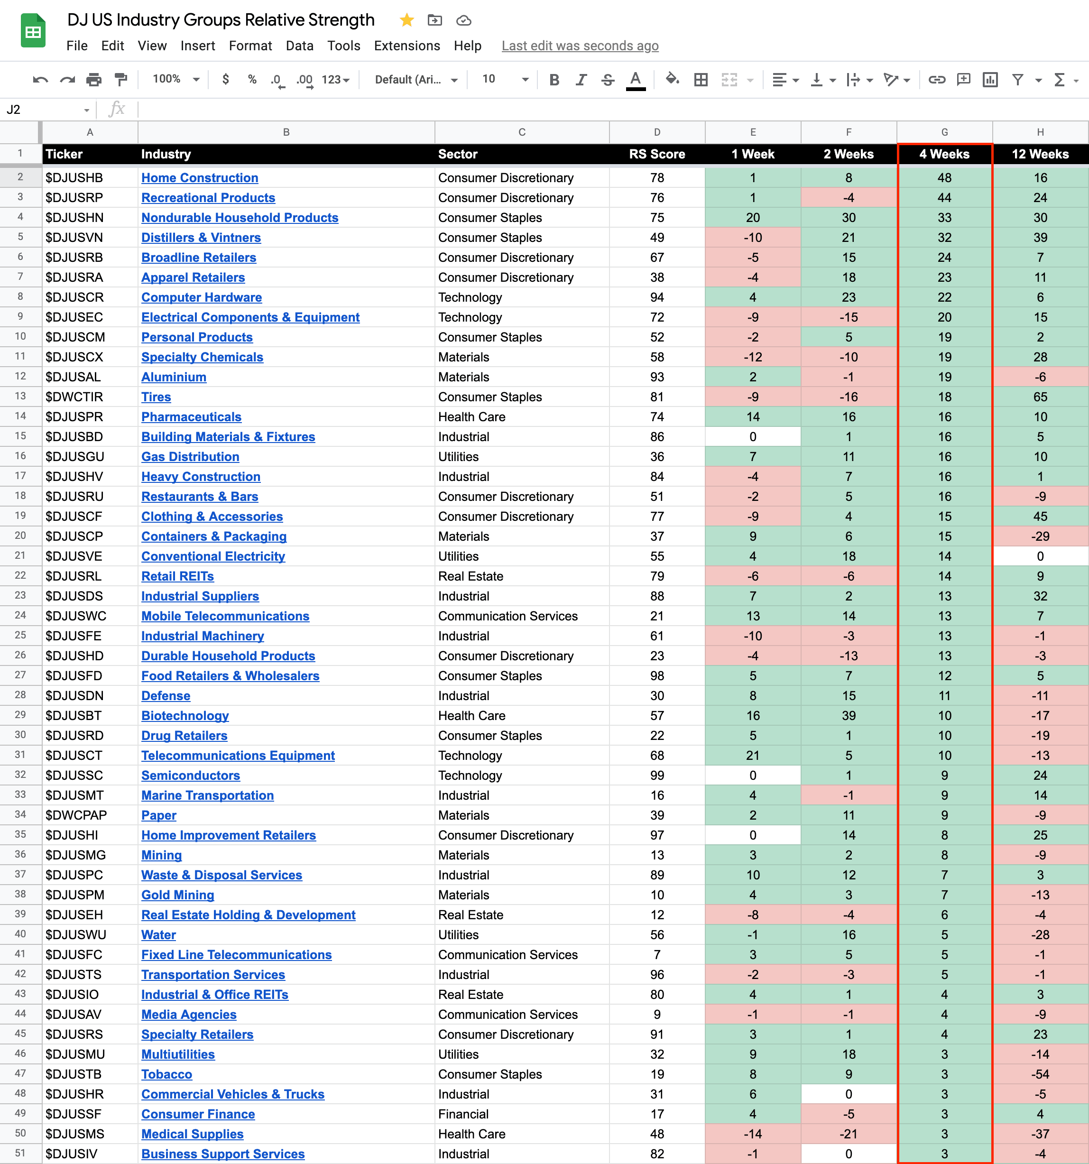Select the paint format roller icon
Viewport: 1089px width, 1164px height.
pyautogui.click(x=120, y=80)
